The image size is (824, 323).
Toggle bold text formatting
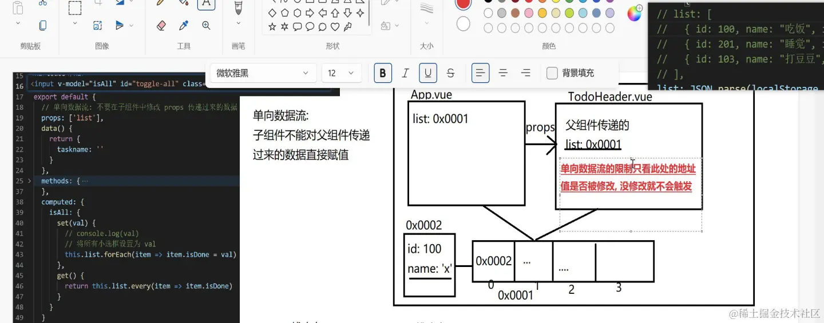(x=383, y=73)
